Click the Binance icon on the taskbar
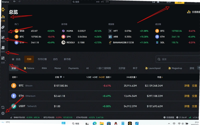The image size is (200, 125). click(130, 123)
